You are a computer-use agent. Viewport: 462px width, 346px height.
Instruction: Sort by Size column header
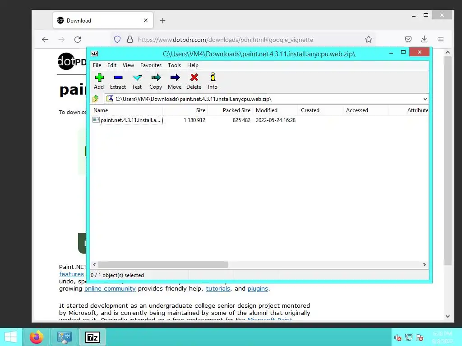pyautogui.click(x=185, y=110)
